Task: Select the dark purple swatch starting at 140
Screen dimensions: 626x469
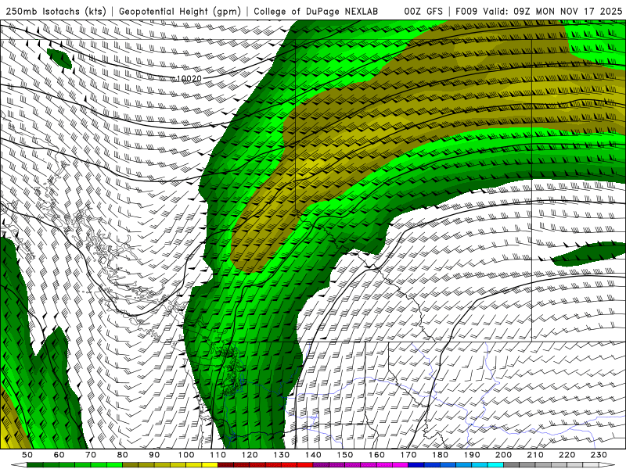Action: coord(321,464)
